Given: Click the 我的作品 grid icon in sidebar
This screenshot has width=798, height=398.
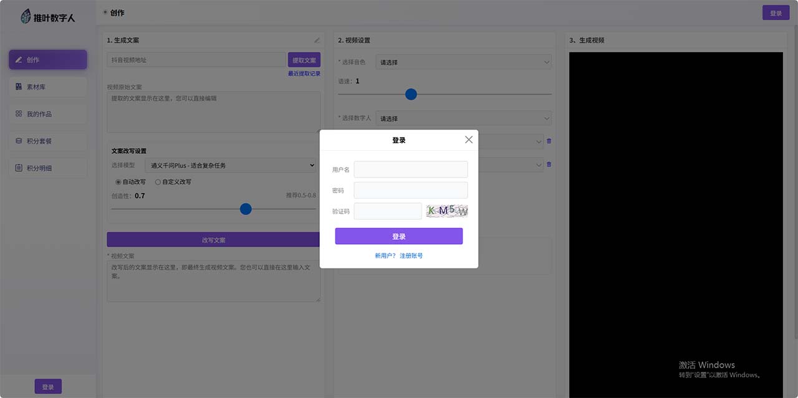Looking at the screenshot, I should tap(19, 114).
